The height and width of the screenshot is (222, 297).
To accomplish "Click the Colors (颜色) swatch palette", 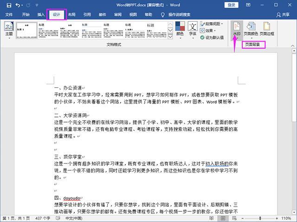I will (x=180, y=26).
